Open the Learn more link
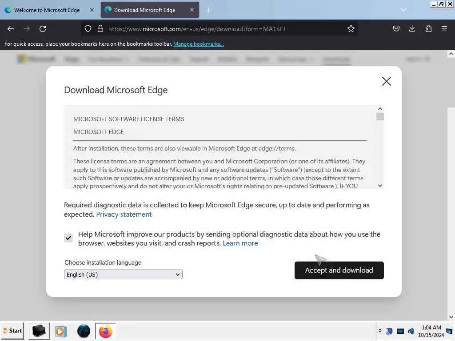 (x=240, y=243)
